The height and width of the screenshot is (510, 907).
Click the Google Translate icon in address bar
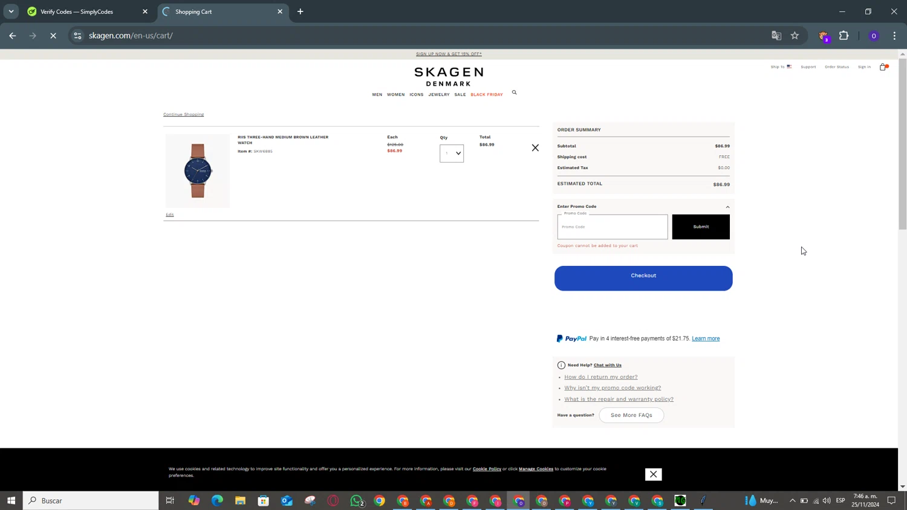pos(776,36)
